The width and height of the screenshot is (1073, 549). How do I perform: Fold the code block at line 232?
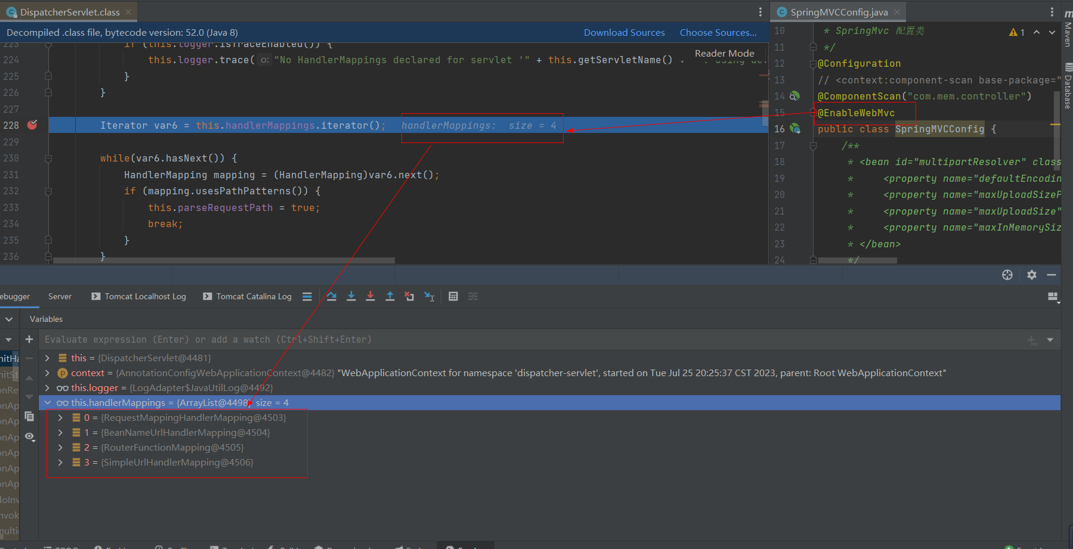point(48,191)
